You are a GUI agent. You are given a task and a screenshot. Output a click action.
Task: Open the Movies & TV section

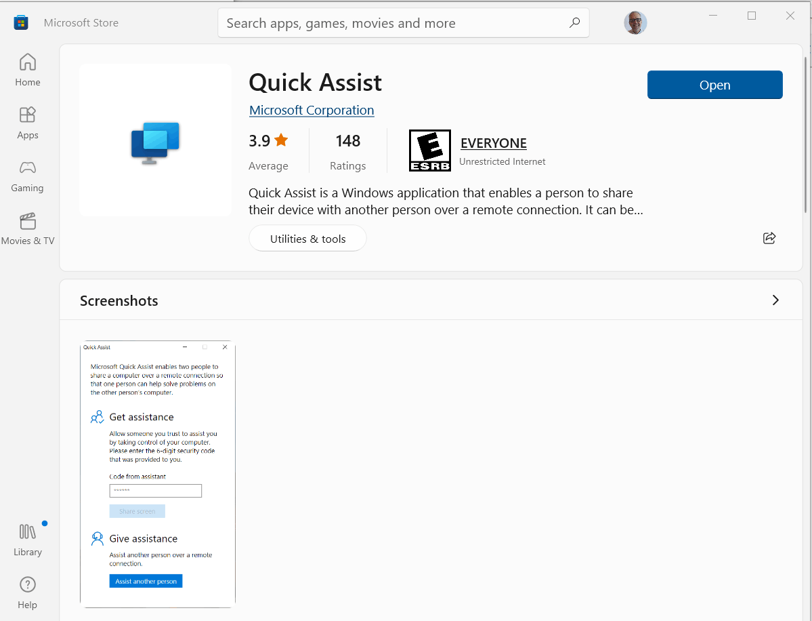(x=28, y=228)
